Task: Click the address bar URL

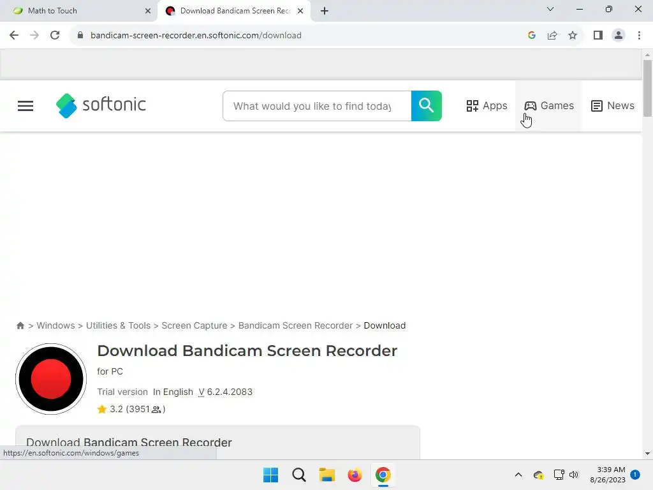Action: pyautogui.click(x=196, y=36)
